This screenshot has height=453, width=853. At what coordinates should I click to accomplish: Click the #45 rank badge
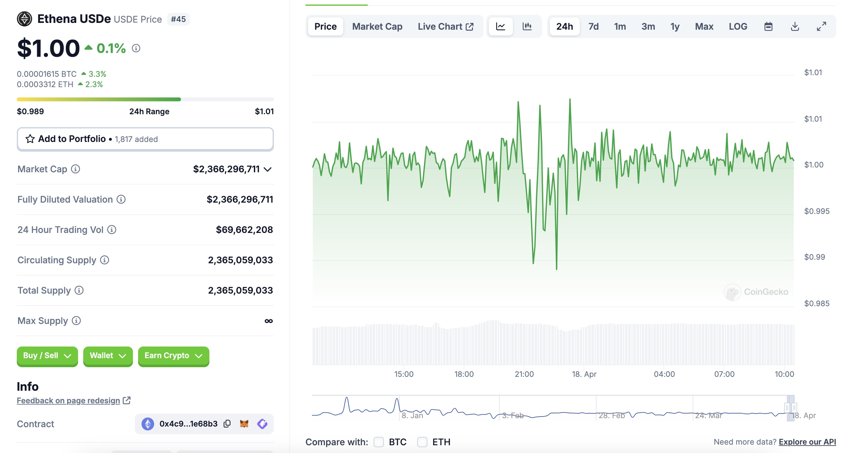point(178,19)
